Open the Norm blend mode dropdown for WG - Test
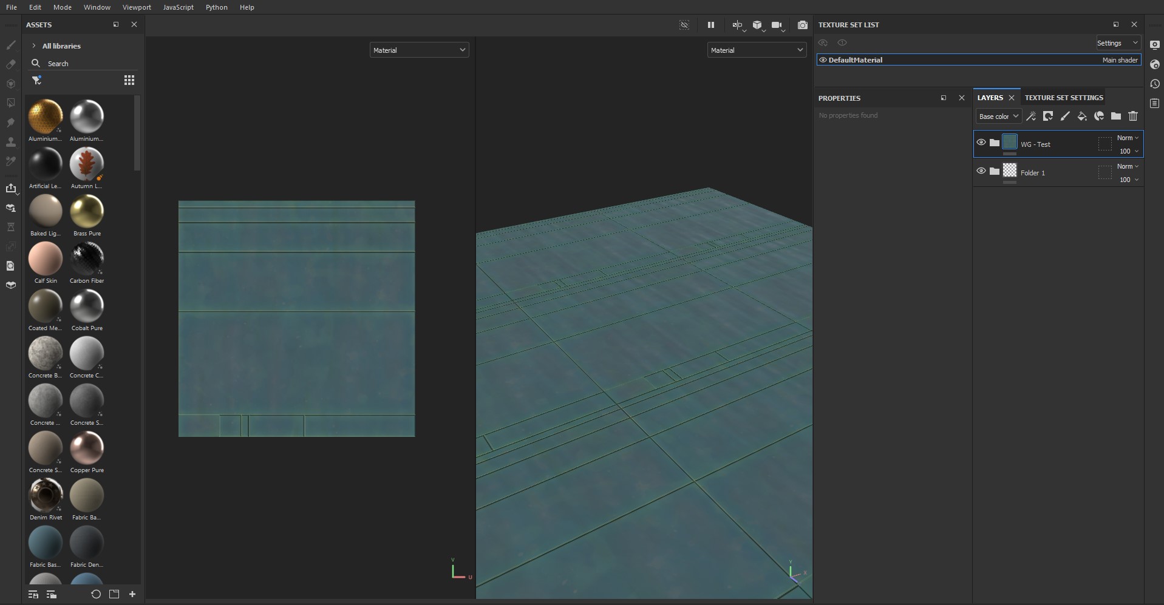This screenshot has width=1164, height=605. [1128, 138]
